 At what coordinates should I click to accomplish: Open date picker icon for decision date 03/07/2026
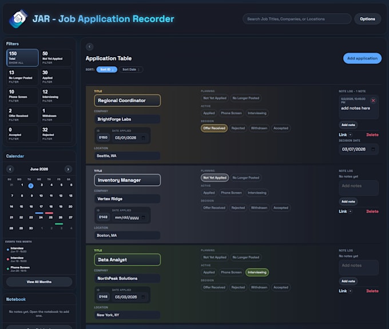tap(373, 149)
